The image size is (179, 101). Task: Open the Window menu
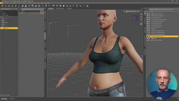24,3
